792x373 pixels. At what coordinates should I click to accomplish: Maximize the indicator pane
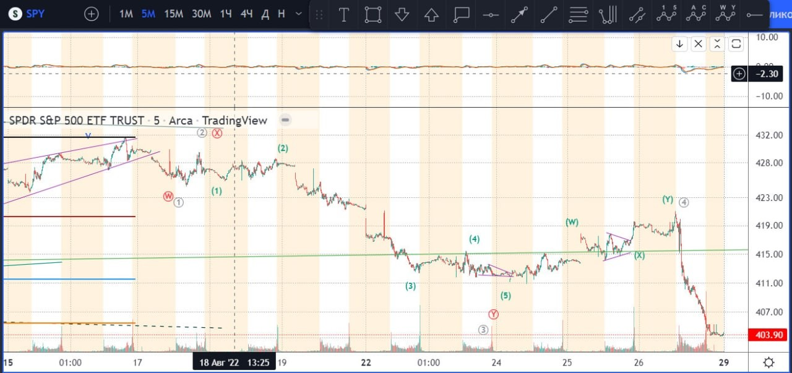pos(736,43)
